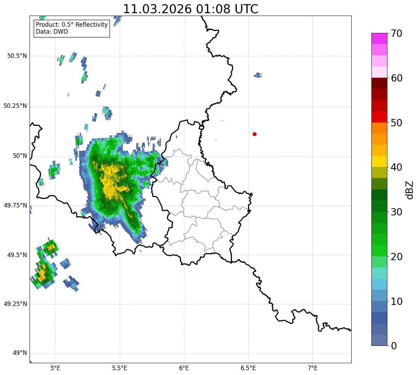Click the "6.5°E" longitude label
The image size is (418, 375).
click(x=249, y=368)
